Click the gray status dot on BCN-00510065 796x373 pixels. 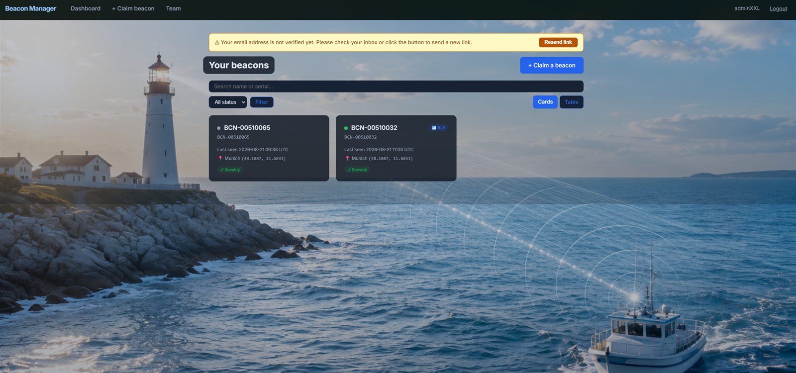coord(219,128)
